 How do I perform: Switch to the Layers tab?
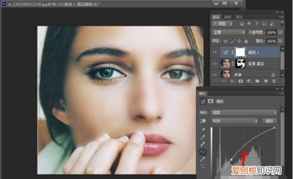click(216, 17)
